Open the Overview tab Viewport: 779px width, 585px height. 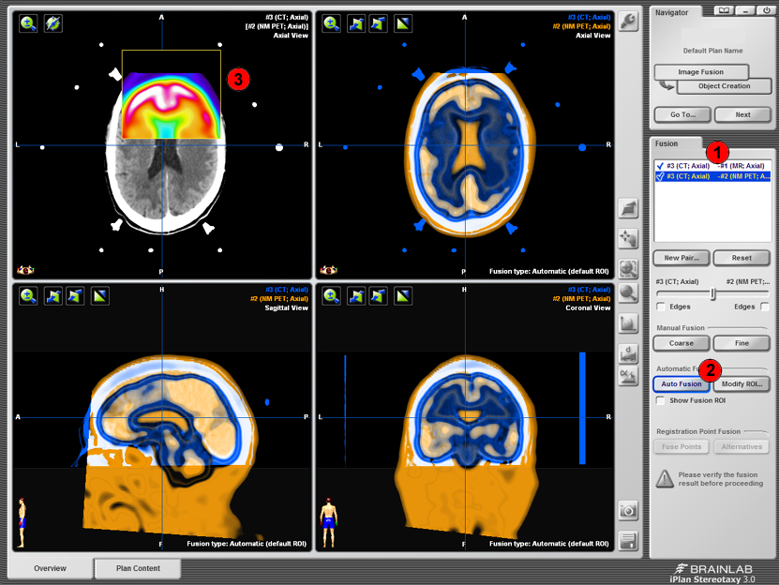50,568
